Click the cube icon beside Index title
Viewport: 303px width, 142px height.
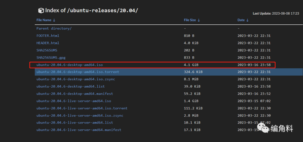[41, 11]
